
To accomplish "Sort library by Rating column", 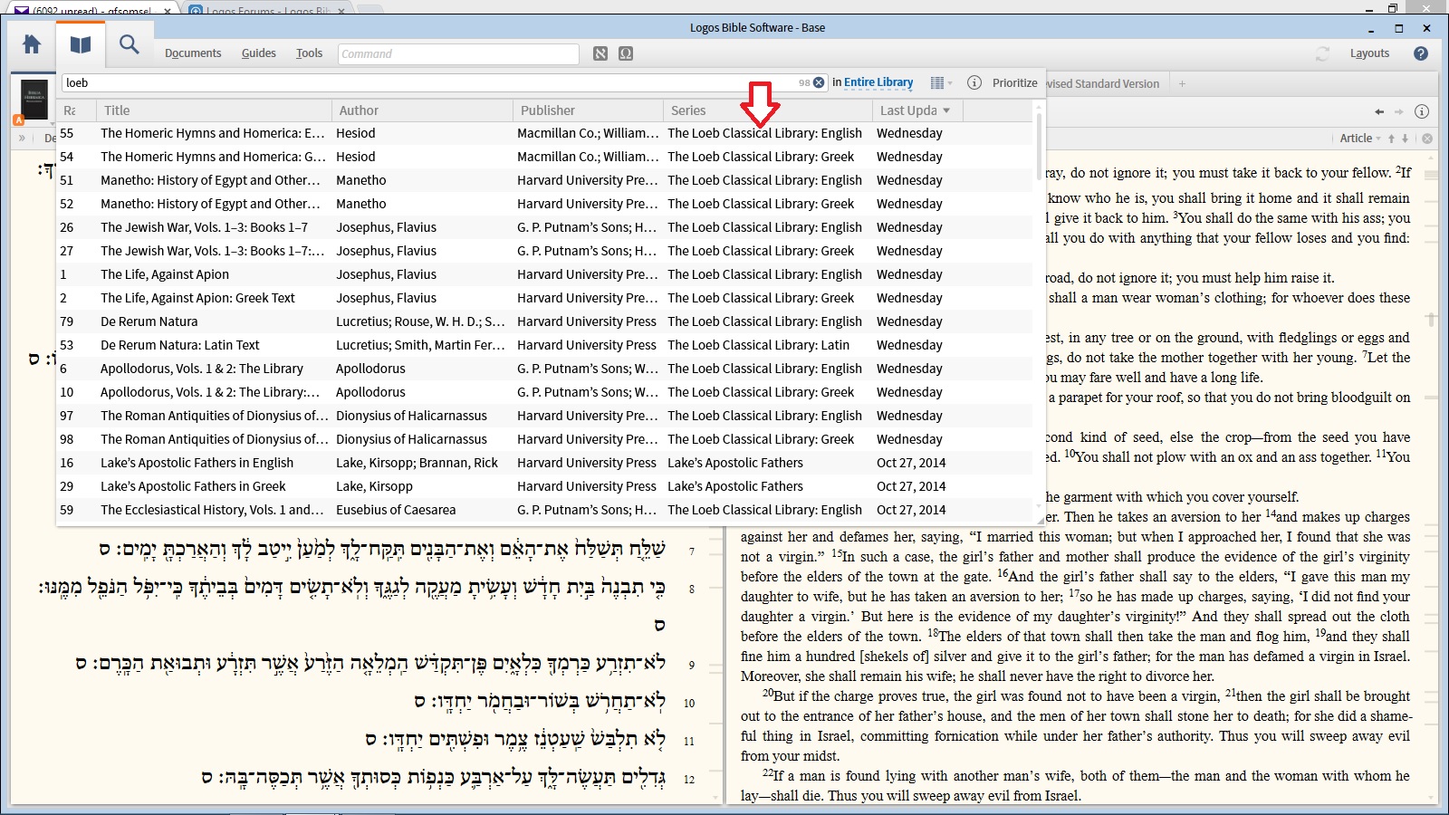I will click(x=76, y=110).
